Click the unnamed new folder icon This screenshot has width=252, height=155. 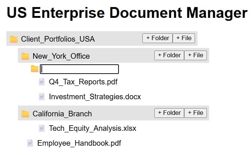coord(35,69)
